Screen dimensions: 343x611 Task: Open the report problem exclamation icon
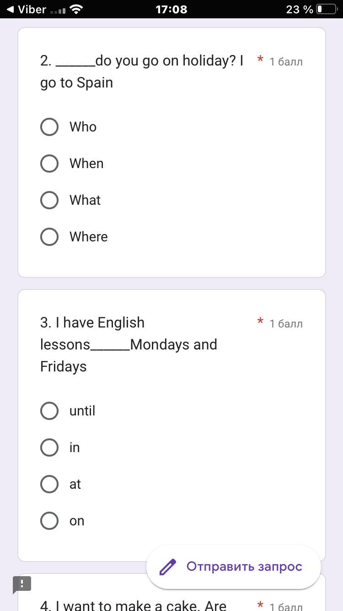click(x=21, y=584)
